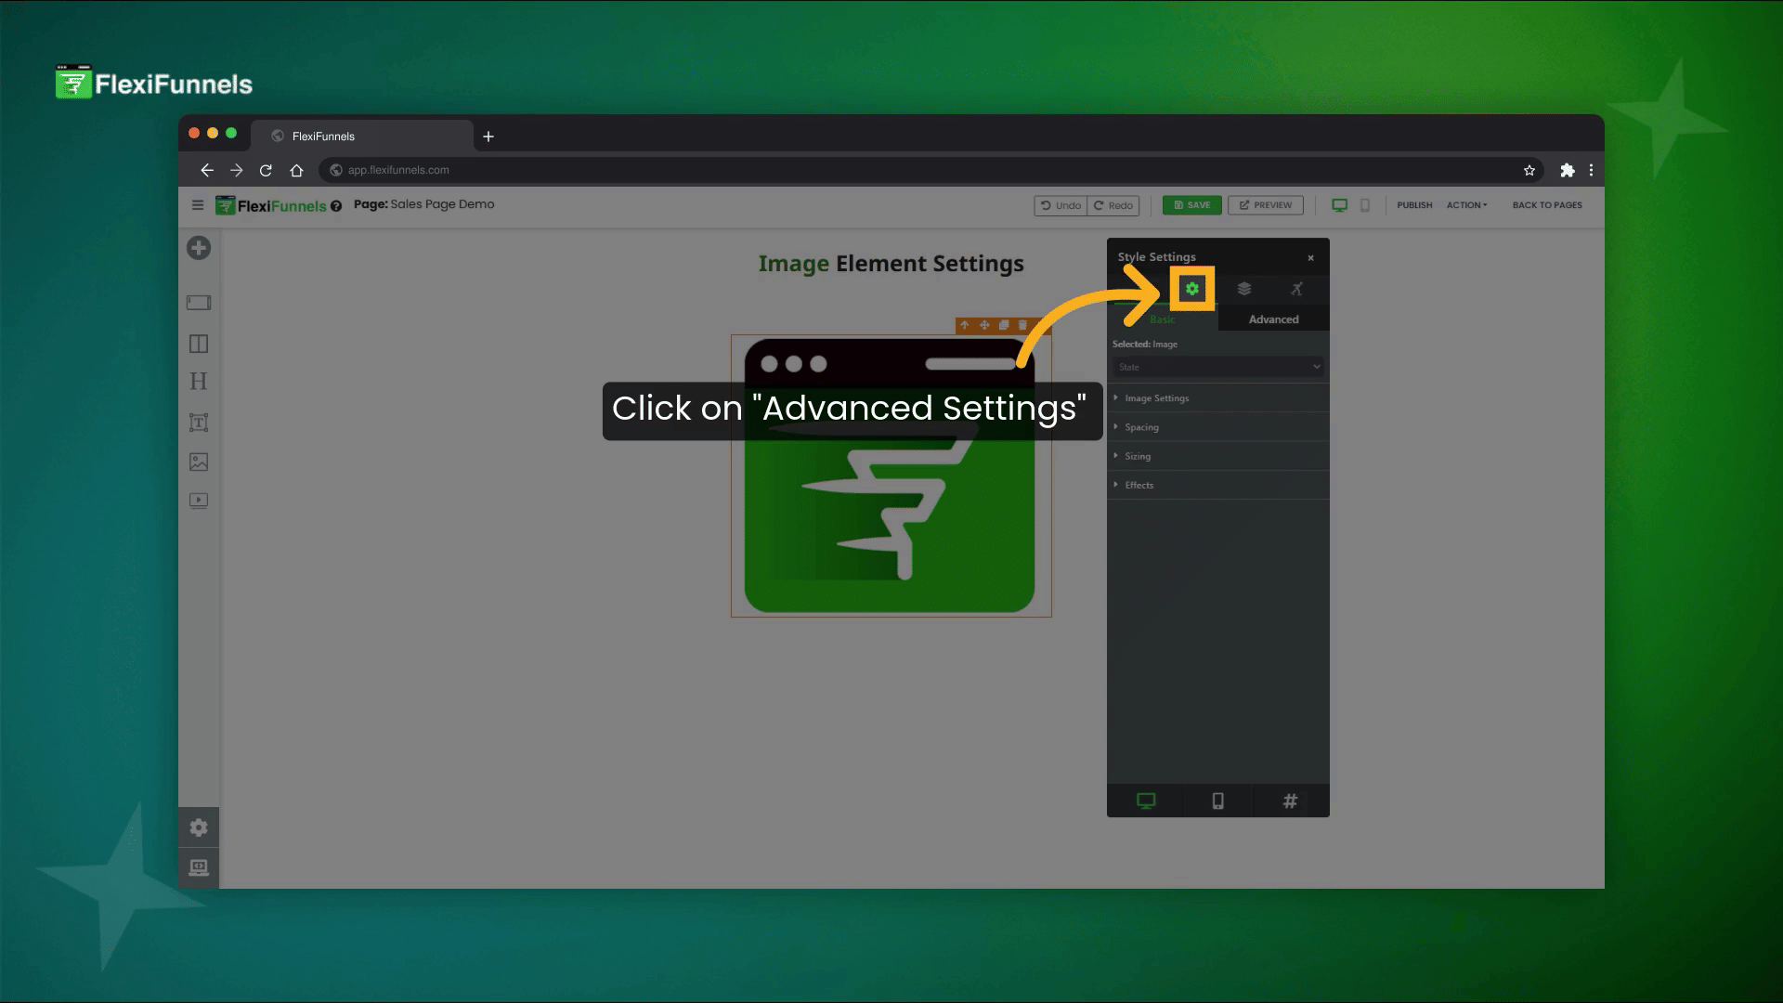Select the heading H element tool
This screenshot has height=1003, width=1783.
pos(199,382)
